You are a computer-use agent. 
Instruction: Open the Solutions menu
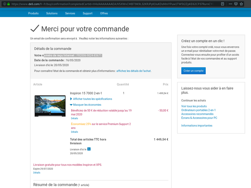click(52, 13)
